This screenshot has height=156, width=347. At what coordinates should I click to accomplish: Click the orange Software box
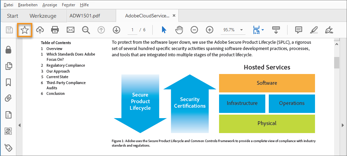267,83
